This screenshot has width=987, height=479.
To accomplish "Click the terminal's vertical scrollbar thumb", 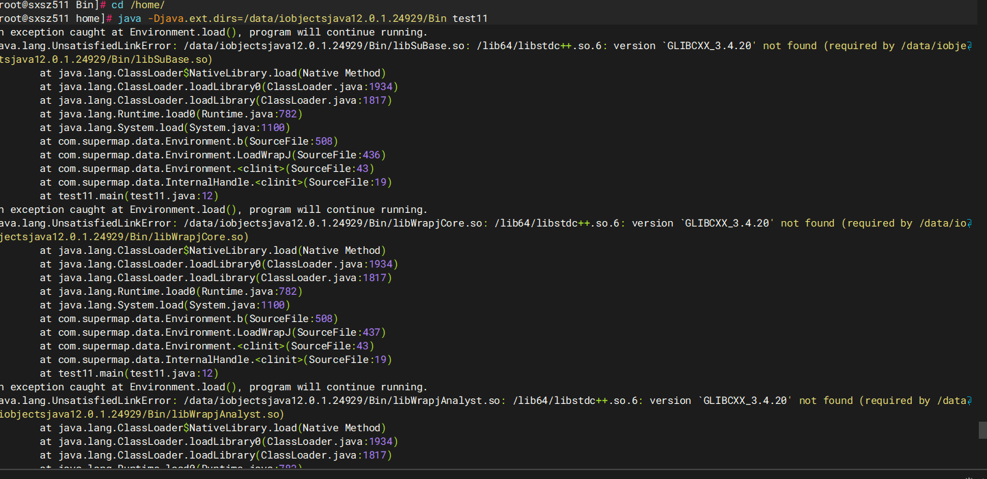I will pyautogui.click(x=982, y=430).
